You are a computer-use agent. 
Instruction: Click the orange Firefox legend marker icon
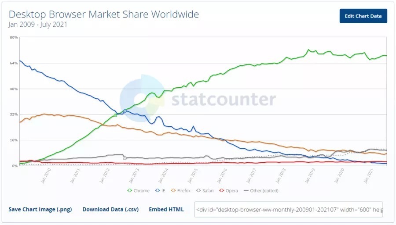click(173, 190)
